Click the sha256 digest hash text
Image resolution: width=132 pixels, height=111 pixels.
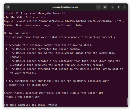[x=70, y=21]
